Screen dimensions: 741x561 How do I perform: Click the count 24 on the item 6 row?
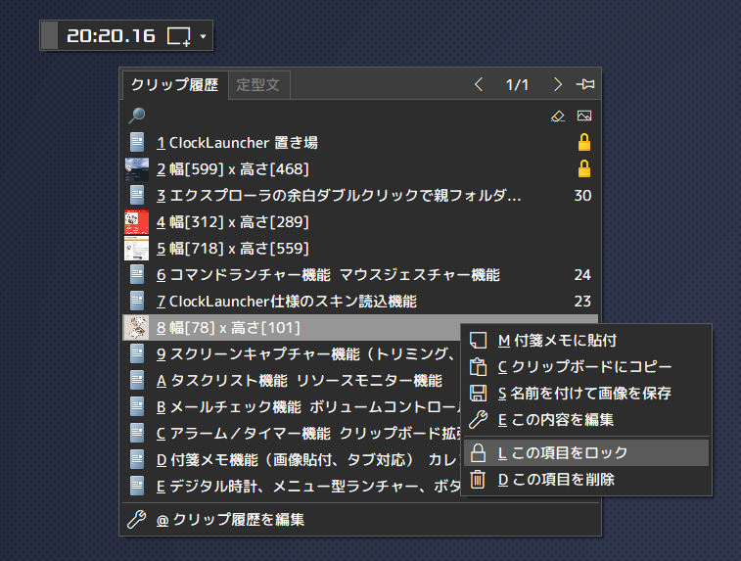click(x=582, y=274)
